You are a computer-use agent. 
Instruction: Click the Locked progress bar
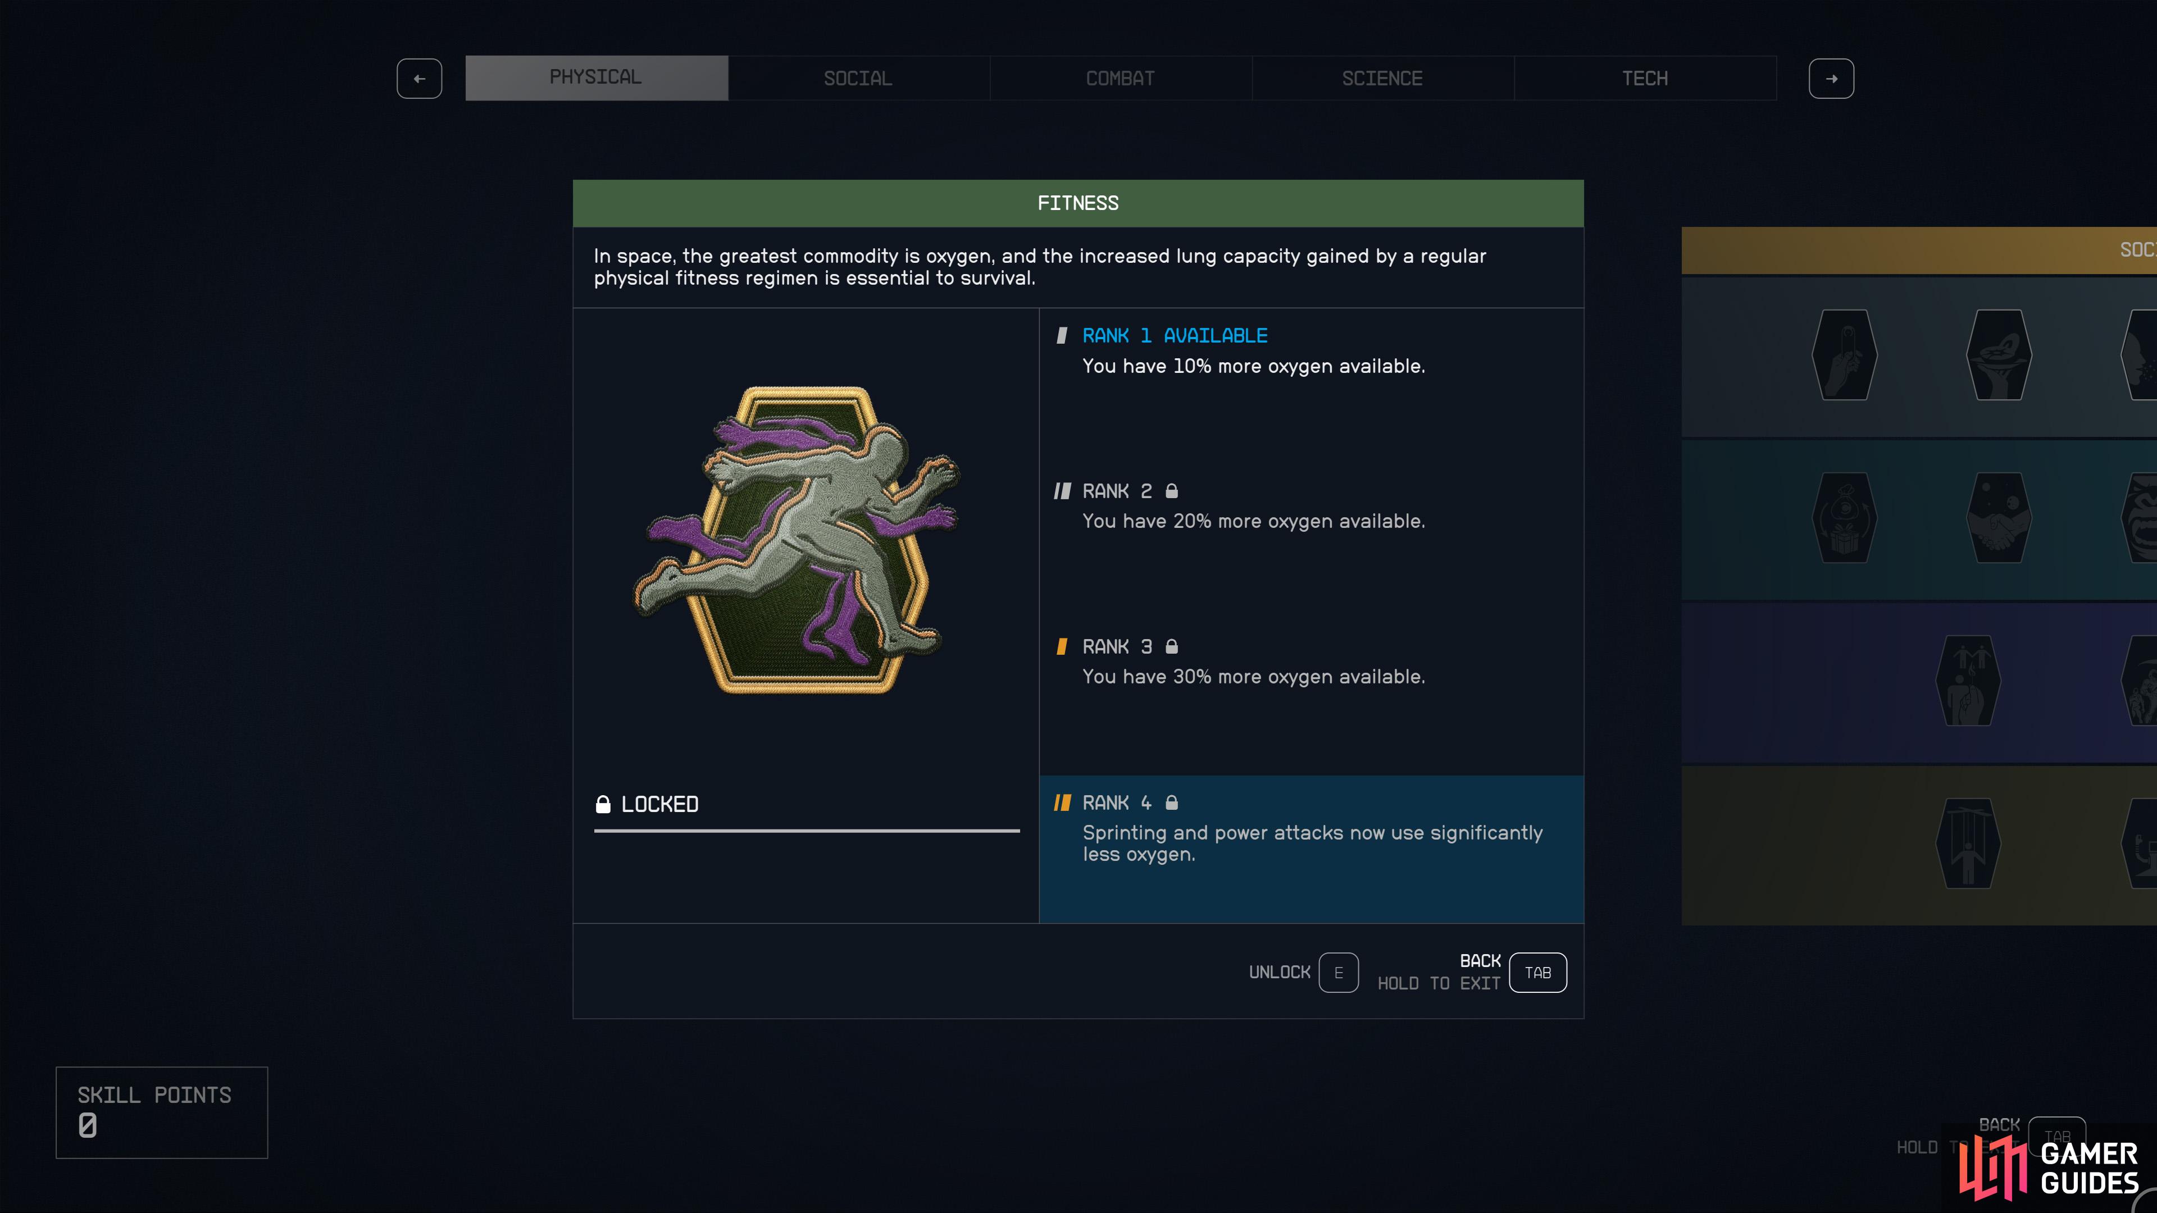(x=807, y=831)
